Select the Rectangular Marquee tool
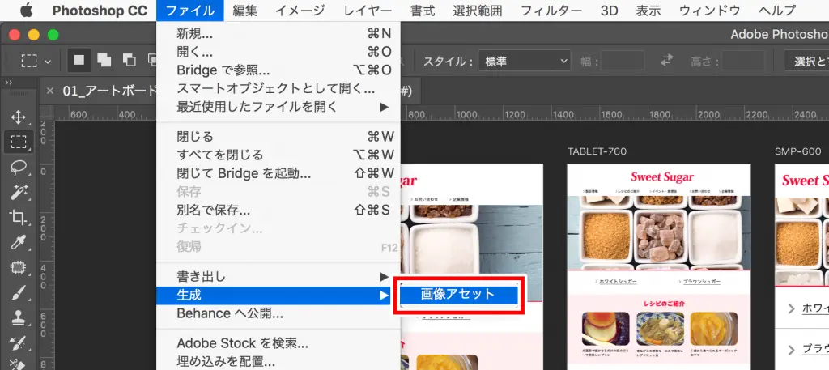This screenshot has height=370, width=829. [x=19, y=142]
